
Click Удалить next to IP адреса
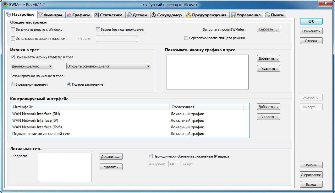pyautogui.click(x=111, y=167)
